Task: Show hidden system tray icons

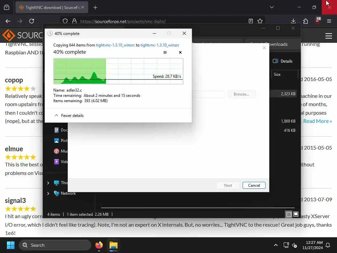Action: pos(276,245)
